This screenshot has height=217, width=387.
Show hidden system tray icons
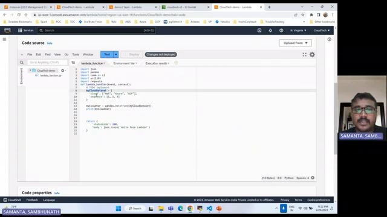(276, 209)
